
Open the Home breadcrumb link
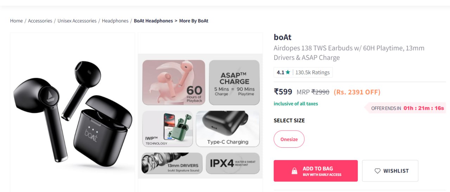pyautogui.click(x=17, y=21)
